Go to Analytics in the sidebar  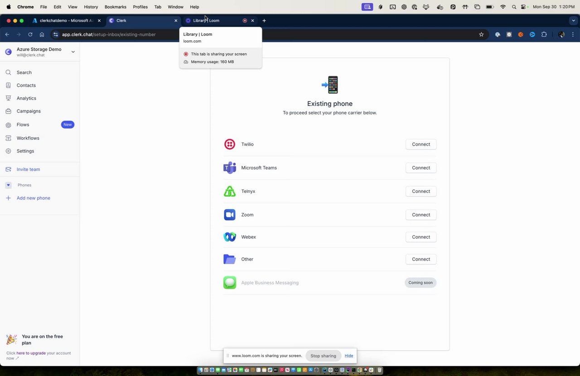pyautogui.click(x=26, y=98)
